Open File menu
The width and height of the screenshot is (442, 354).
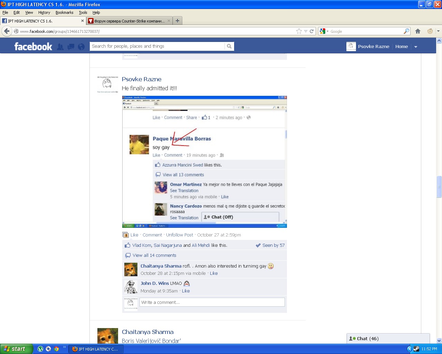click(x=5, y=12)
